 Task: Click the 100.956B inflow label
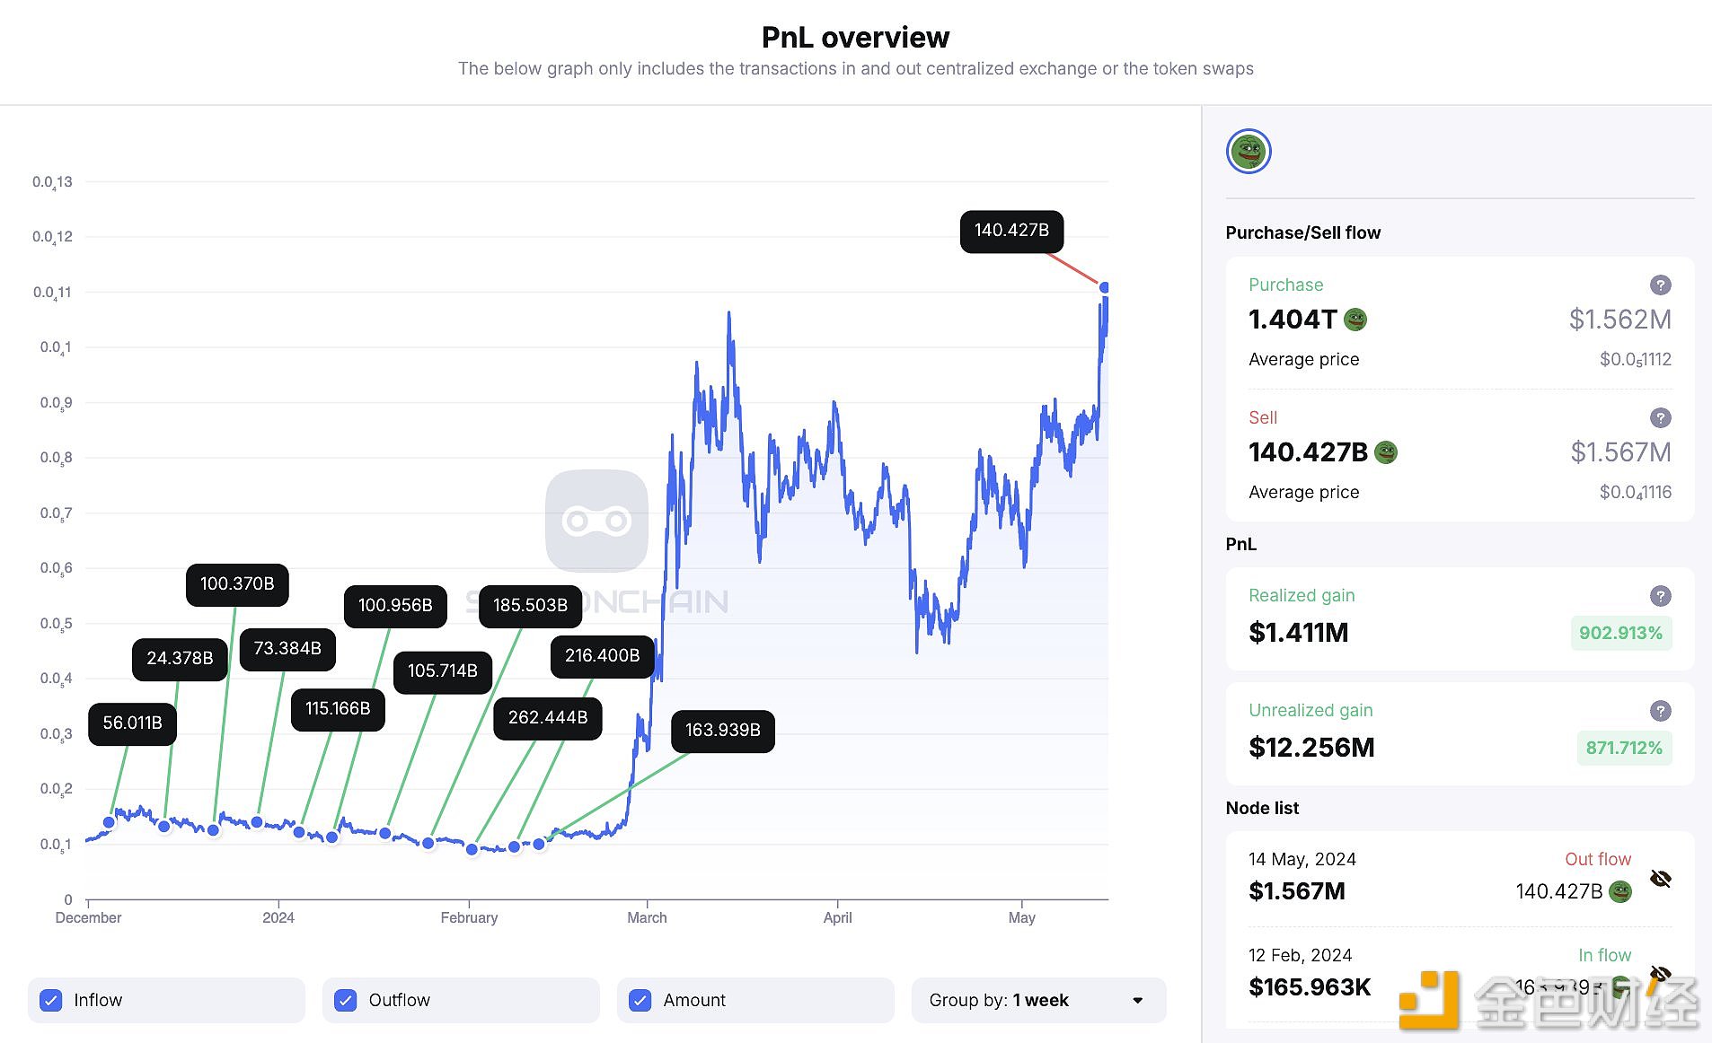[395, 606]
